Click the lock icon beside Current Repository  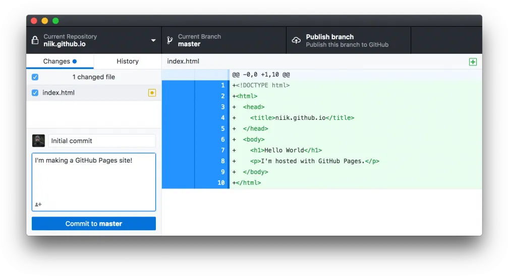(35, 40)
